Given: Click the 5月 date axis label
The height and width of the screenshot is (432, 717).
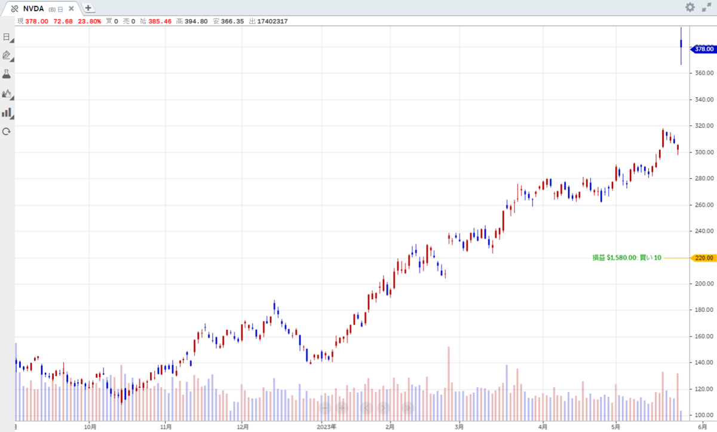Looking at the screenshot, I should [616, 427].
